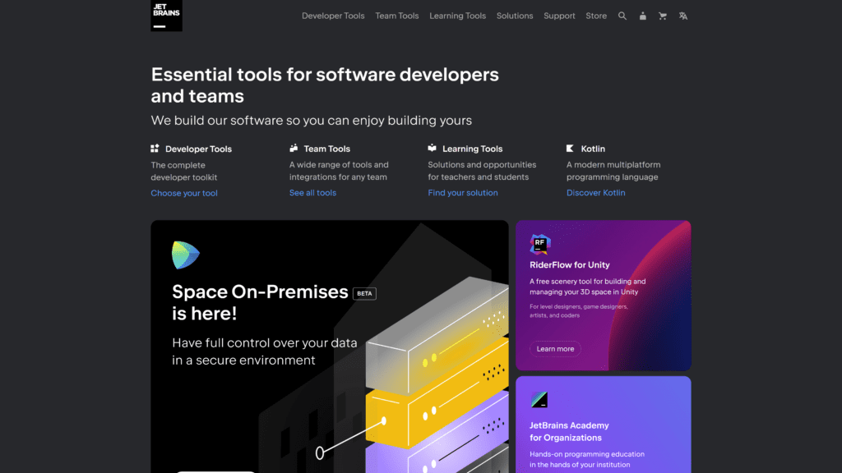842x473 pixels.
Task: Open the Solutions navigation menu
Action: pyautogui.click(x=515, y=16)
